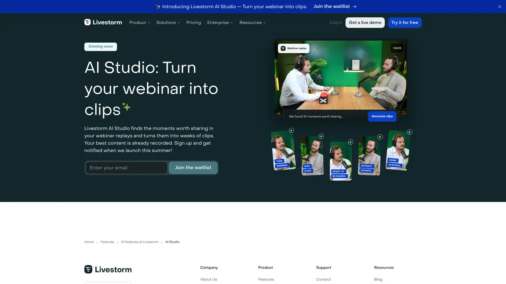Open Contact footer link
Viewport: 506px width, 284px height.
[323, 279]
